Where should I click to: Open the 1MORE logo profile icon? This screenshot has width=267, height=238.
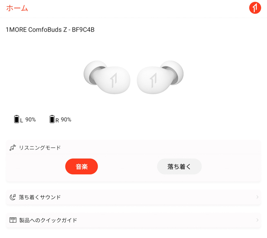(255, 8)
